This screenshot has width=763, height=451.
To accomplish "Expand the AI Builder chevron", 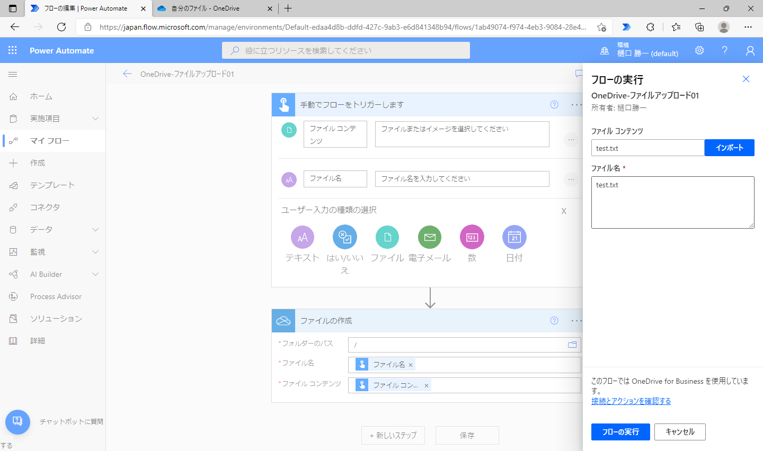I will click(95, 274).
